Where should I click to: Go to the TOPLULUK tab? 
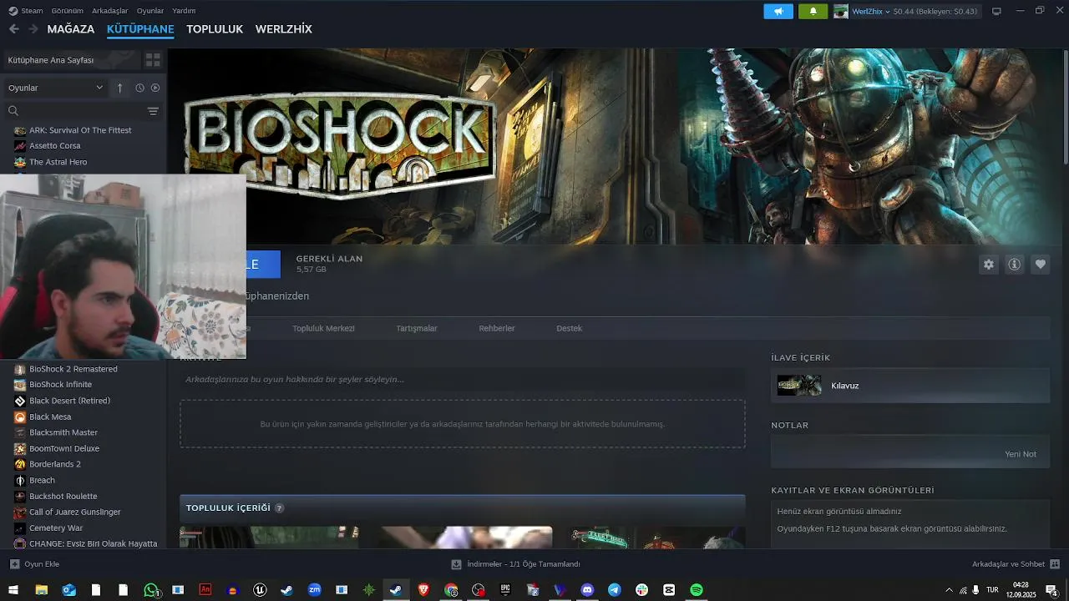(215, 29)
